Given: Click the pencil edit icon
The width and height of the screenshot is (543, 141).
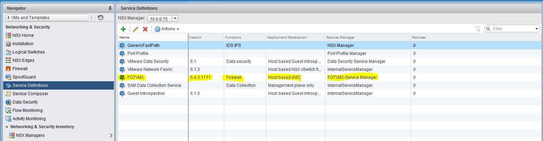Looking at the screenshot, I should coord(135,29).
